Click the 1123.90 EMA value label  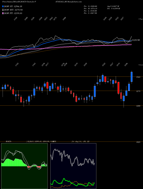[x=136, y=40]
